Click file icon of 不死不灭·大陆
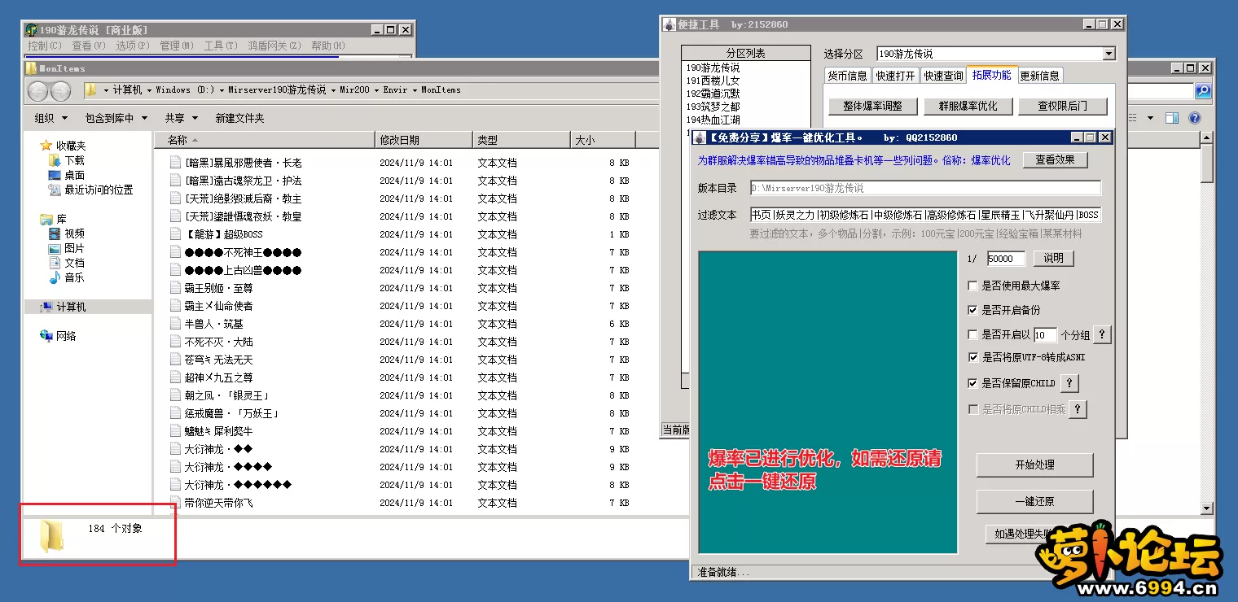 click(175, 341)
